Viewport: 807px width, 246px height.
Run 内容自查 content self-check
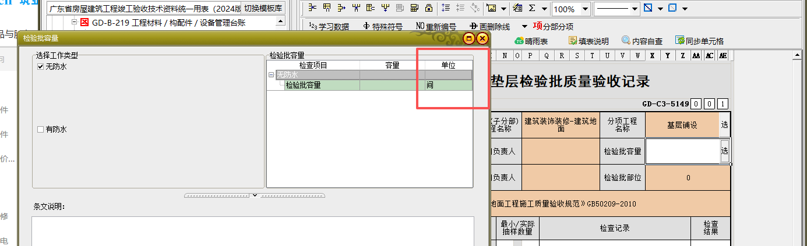coord(642,41)
